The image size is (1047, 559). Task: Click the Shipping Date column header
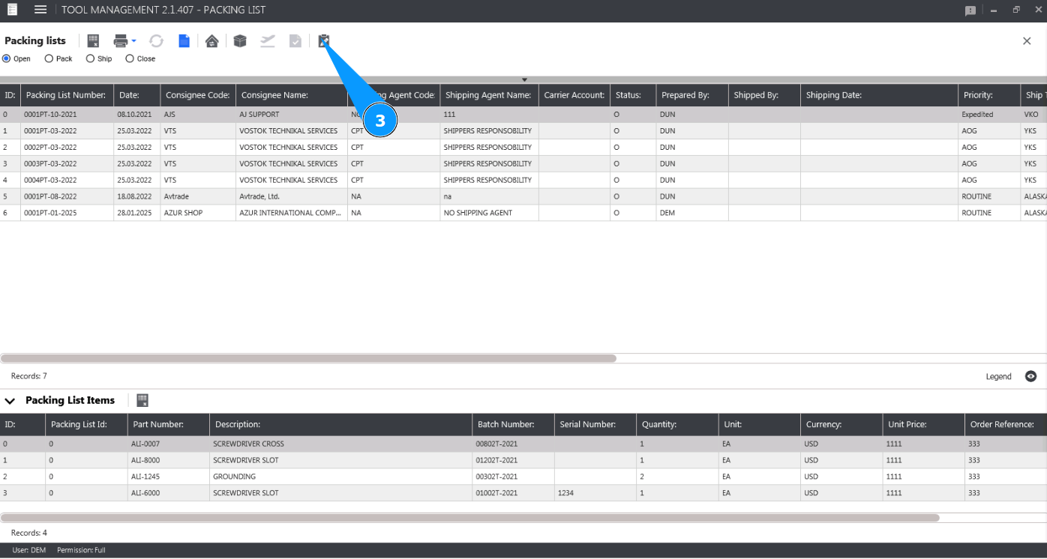(879, 95)
